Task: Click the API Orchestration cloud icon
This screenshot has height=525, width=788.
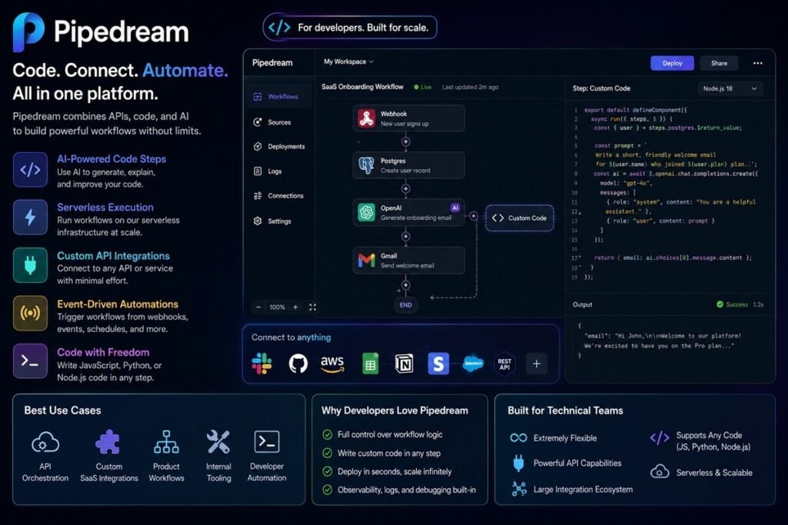Action: [45, 442]
